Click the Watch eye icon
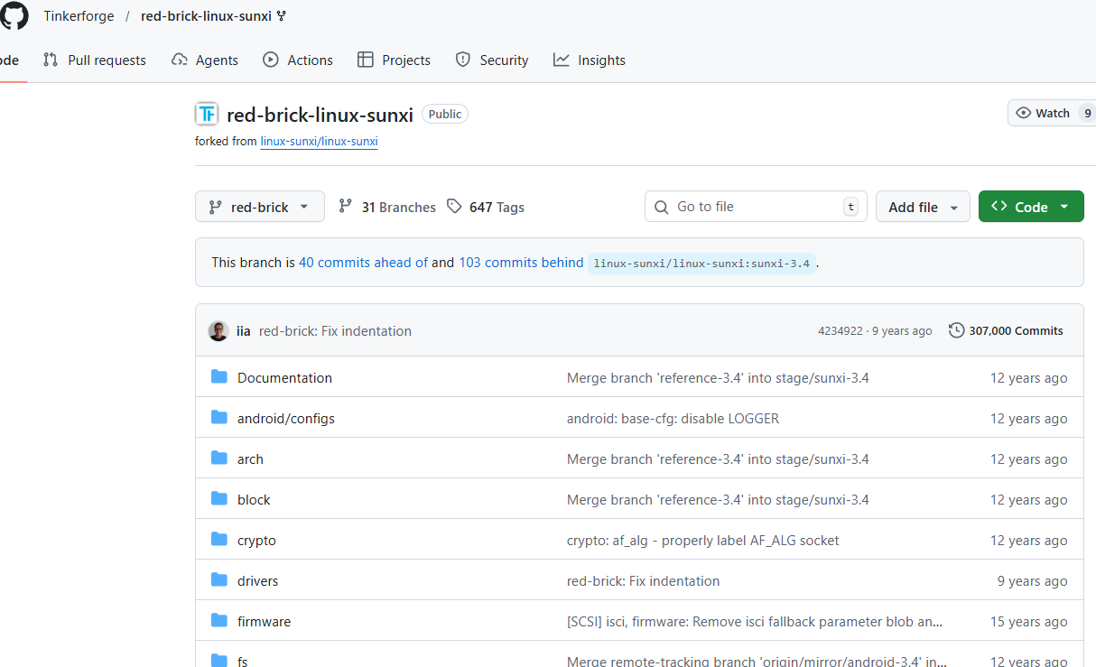The height and width of the screenshot is (667, 1096). click(x=1023, y=113)
